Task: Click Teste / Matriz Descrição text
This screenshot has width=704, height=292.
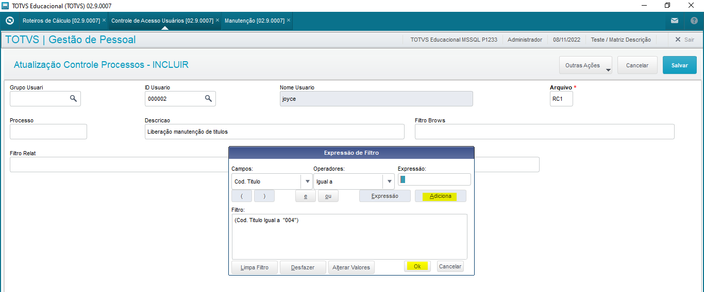Action: pos(621,40)
